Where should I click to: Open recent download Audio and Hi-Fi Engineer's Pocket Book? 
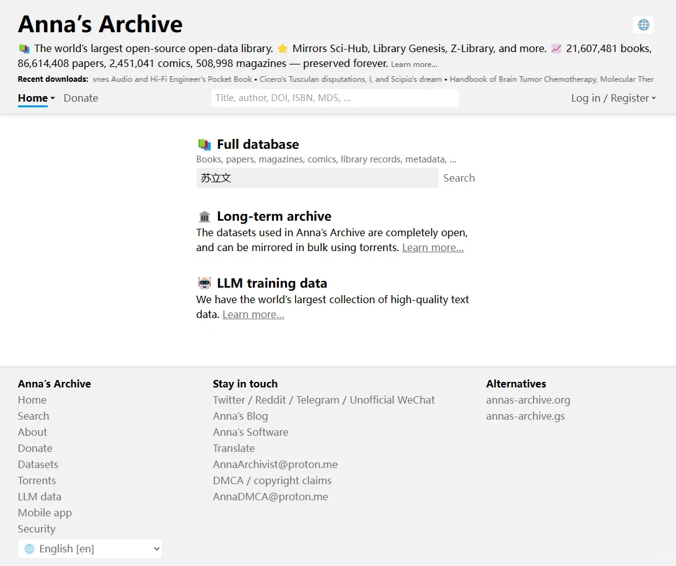point(172,79)
